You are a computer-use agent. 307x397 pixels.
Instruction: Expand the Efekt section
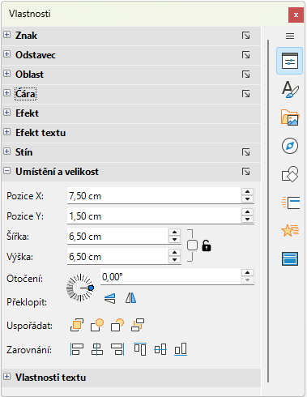7,113
